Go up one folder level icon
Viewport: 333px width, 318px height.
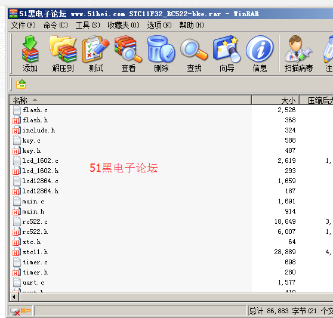point(21,84)
